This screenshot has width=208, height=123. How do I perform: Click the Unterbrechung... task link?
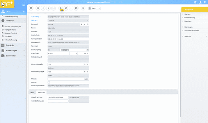tap(190, 17)
